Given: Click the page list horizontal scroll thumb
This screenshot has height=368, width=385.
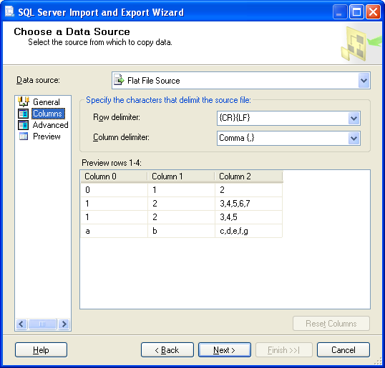Looking at the screenshot, I should [x=42, y=324].
